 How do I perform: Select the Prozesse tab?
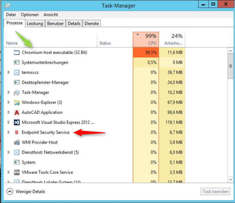(x=14, y=23)
